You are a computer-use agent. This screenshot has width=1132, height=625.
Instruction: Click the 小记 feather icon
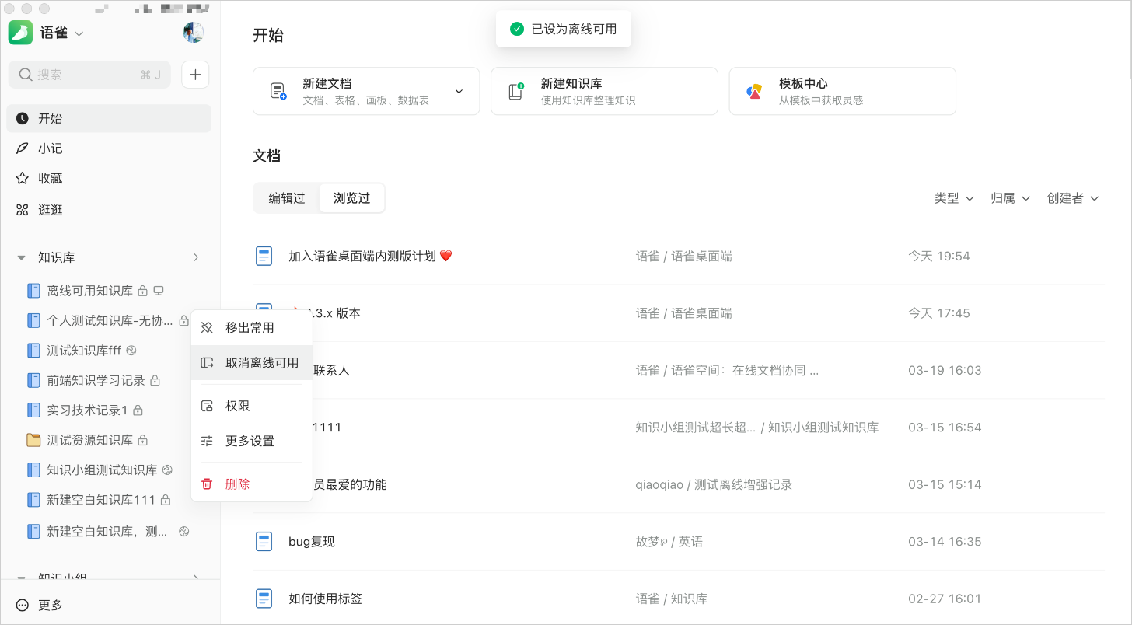[23, 148]
